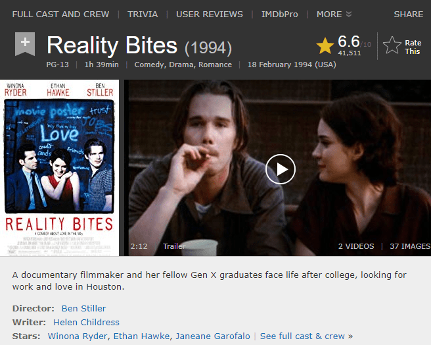Screen dimensions: 431x345
Task: Go to the TRIVIA section
Action: point(143,14)
